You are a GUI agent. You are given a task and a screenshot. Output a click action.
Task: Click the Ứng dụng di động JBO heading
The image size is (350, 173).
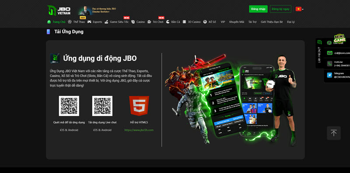pos(100,59)
